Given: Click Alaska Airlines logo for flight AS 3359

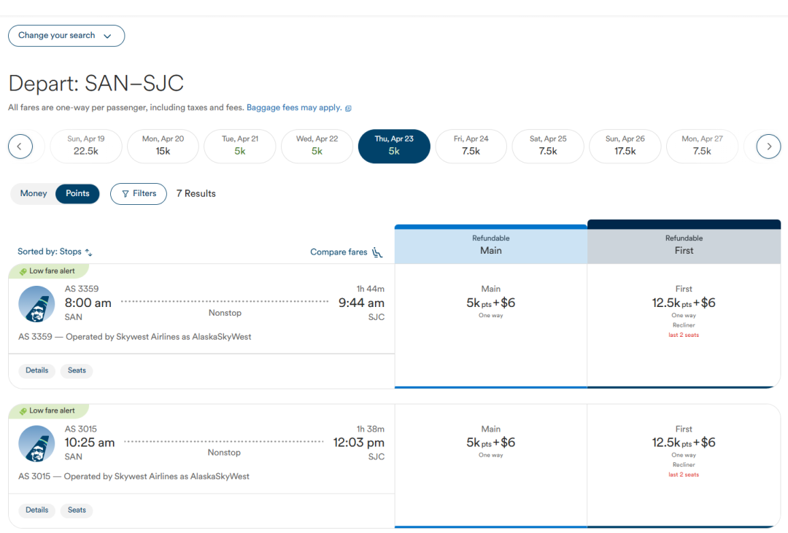Looking at the screenshot, I should (36, 304).
